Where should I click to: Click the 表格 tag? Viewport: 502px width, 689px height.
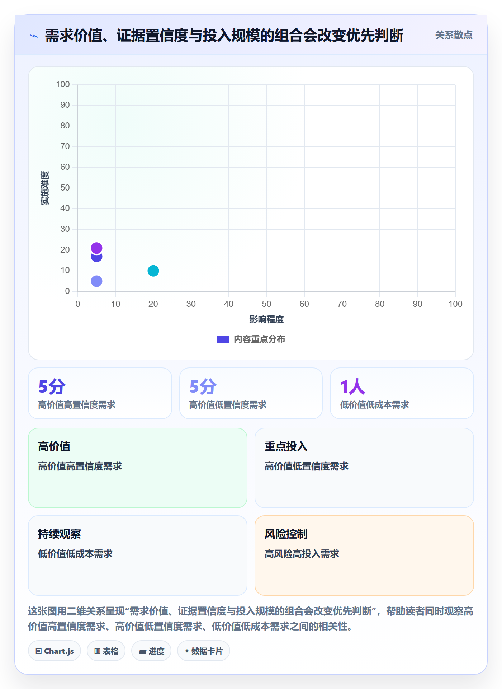pos(106,651)
